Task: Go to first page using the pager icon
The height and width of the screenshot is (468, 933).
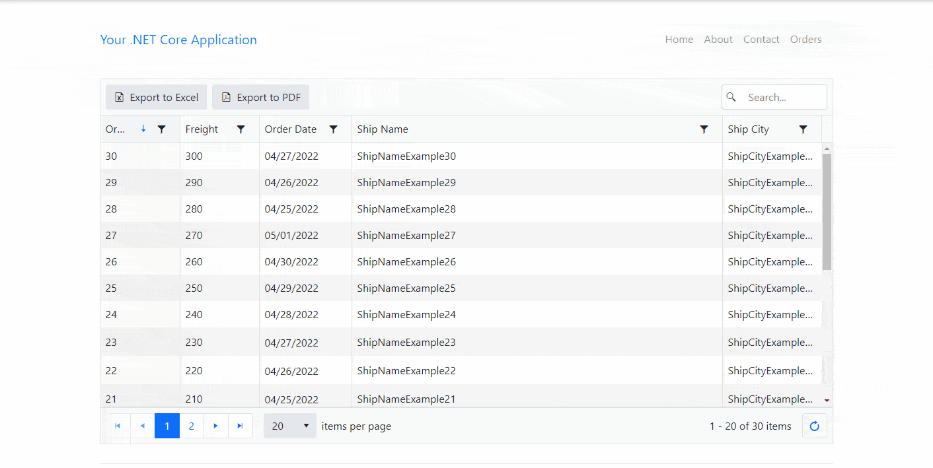Action: (x=118, y=426)
